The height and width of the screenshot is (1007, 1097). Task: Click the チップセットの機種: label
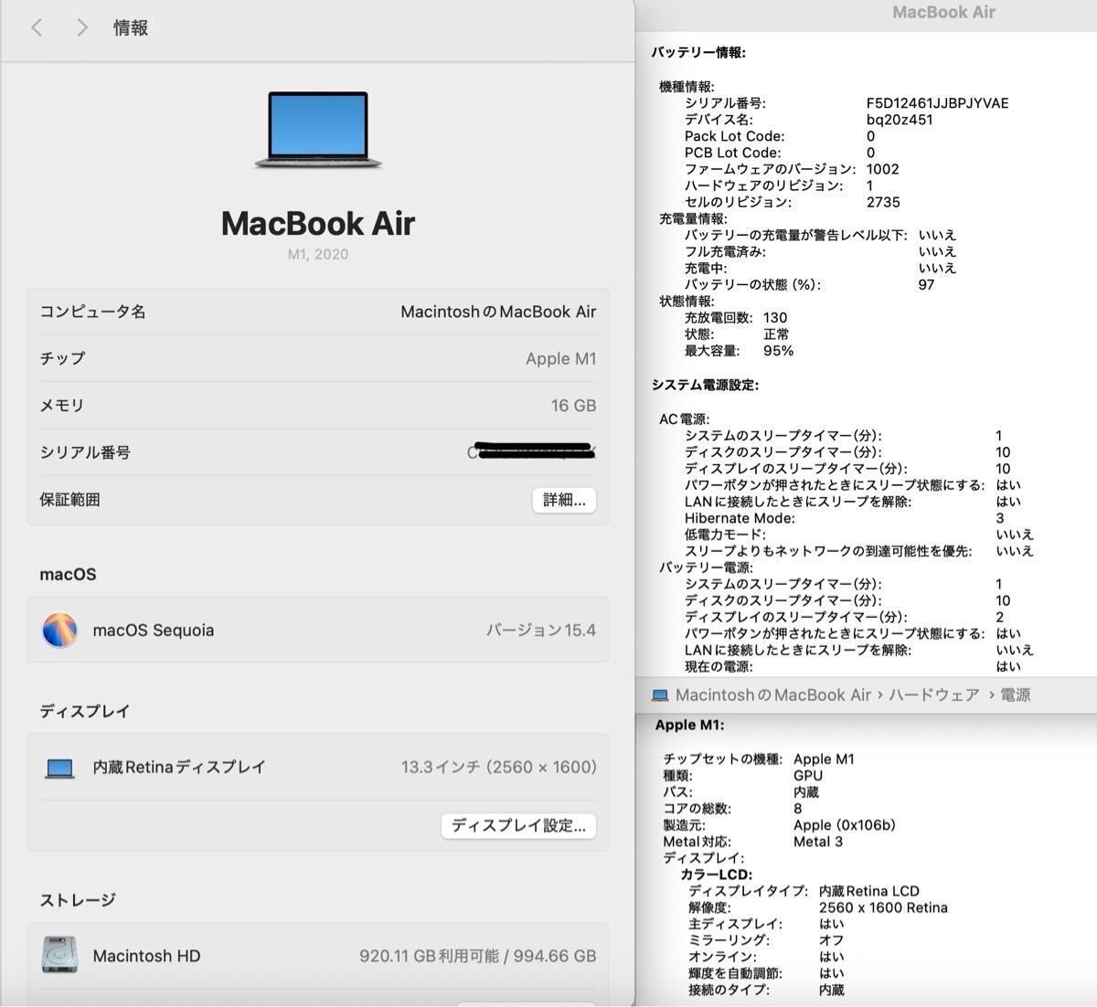point(723,758)
